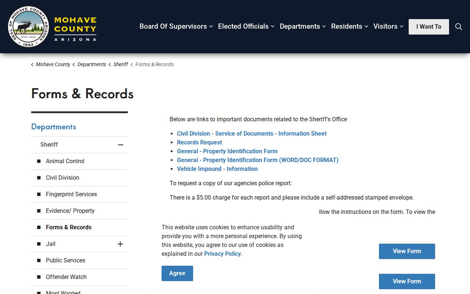Viewport: 470px width, 294px height.
Task: Agree to the cookie notice
Action: (x=177, y=273)
